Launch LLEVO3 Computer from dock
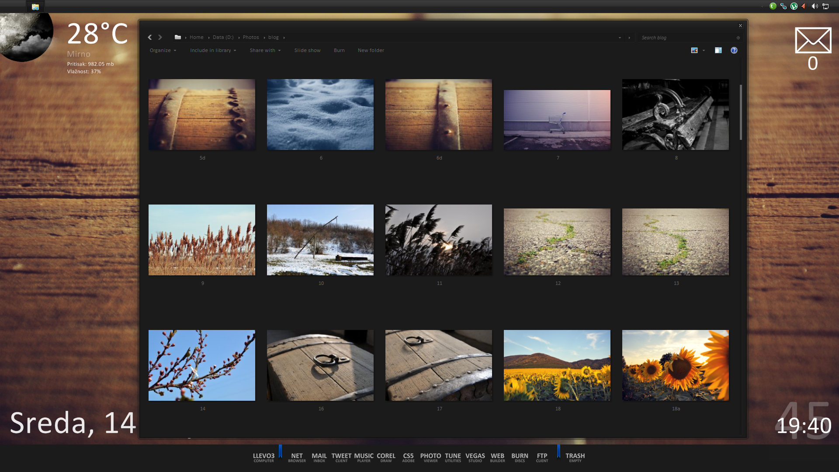 (x=263, y=457)
